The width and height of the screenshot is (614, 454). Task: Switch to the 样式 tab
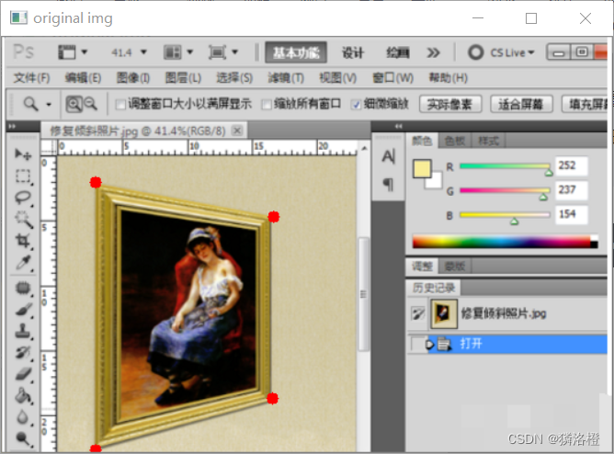(x=488, y=141)
